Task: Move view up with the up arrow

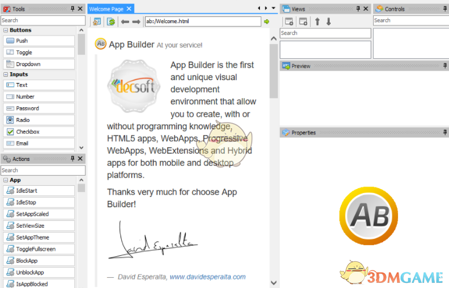Action: pos(317,21)
